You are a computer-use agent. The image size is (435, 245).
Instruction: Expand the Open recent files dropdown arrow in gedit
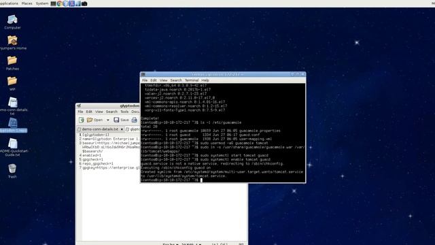pos(108,120)
